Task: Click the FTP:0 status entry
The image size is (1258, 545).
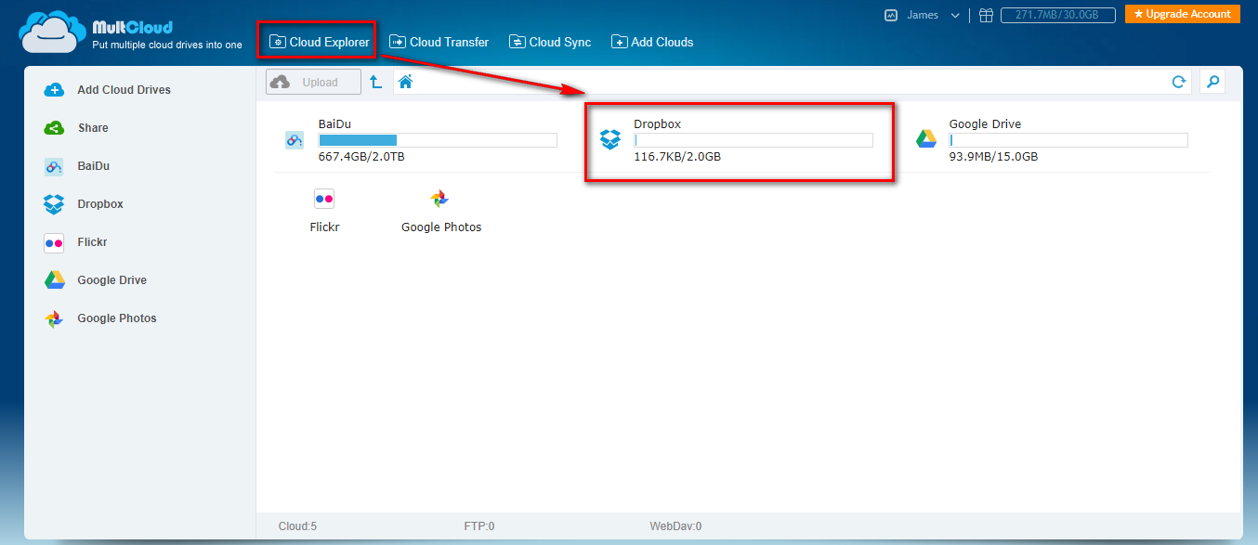Action: pos(479,526)
